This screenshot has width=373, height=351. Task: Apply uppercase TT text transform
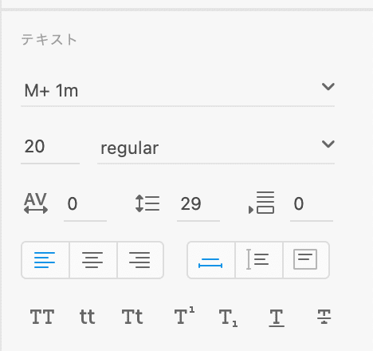click(x=42, y=317)
